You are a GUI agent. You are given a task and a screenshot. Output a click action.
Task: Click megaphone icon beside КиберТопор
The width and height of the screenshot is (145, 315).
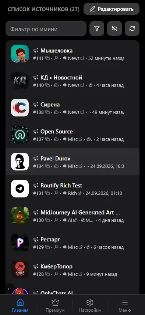(x=36, y=267)
